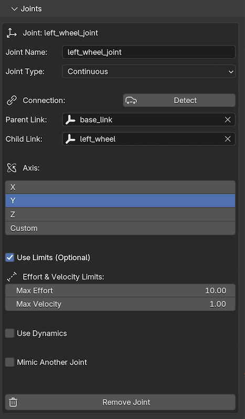Click the Remove Joint button
Viewport: 245px width, 419px height.
point(120,402)
